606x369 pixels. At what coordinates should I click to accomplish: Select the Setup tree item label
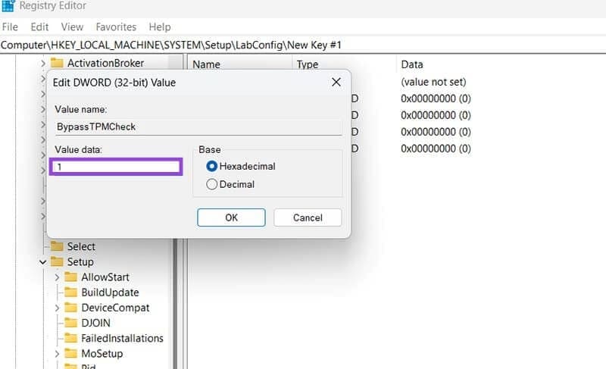pos(80,262)
